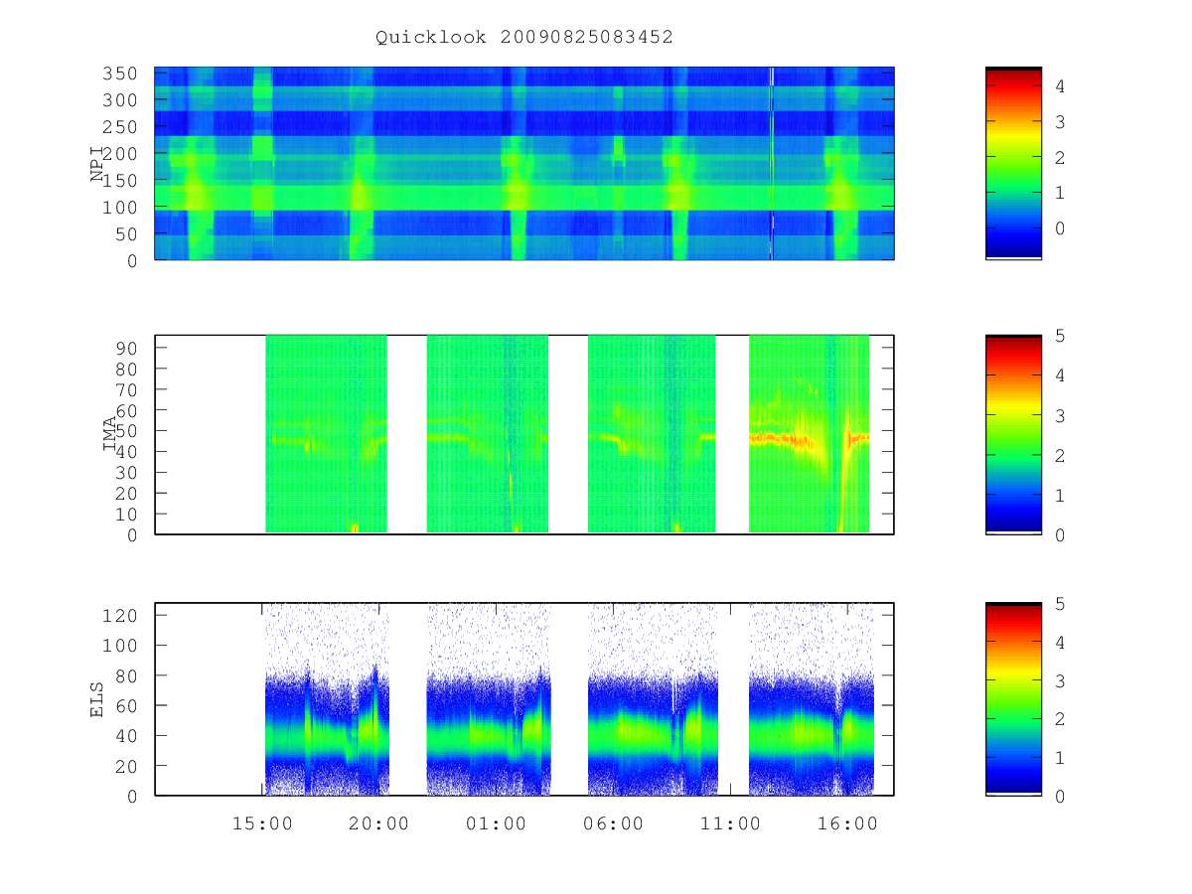The image size is (1192, 894).
Task: Click the 90 tick on IMA axis
Action: [x=129, y=348]
